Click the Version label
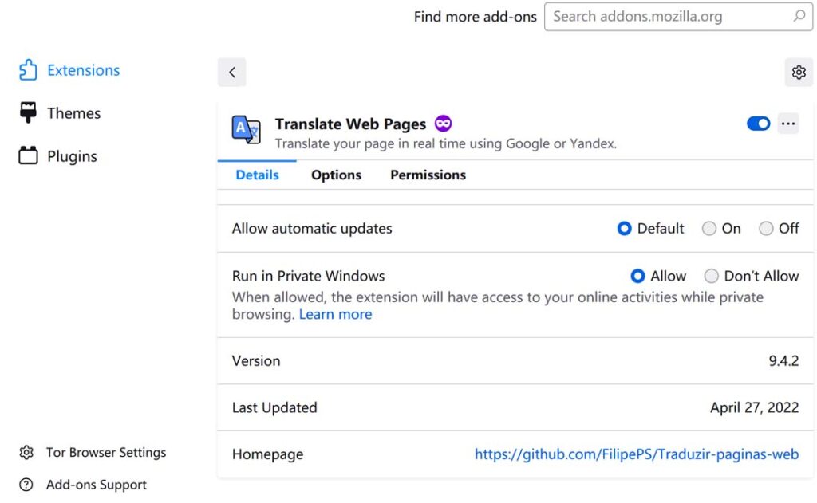The width and height of the screenshot is (817, 503). 256,360
